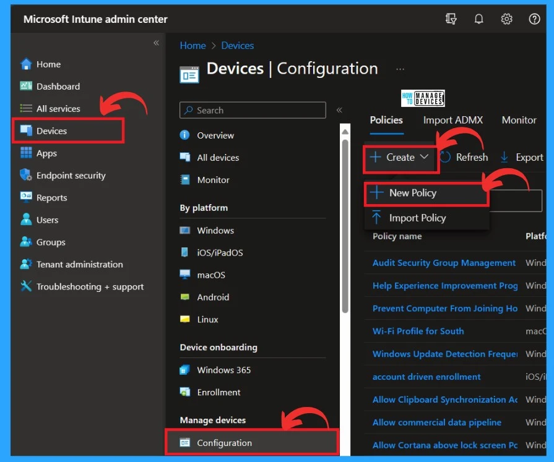Open the settings gear in header
This screenshot has height=462, width=554.
pyautogui.click(x=507, y=19)
